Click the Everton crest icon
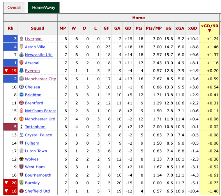 point(21,71)
